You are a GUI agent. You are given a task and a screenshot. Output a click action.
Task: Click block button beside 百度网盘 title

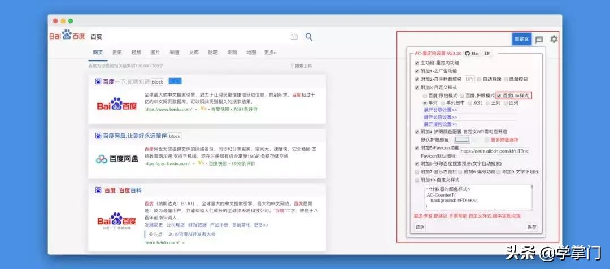(175, 136)
